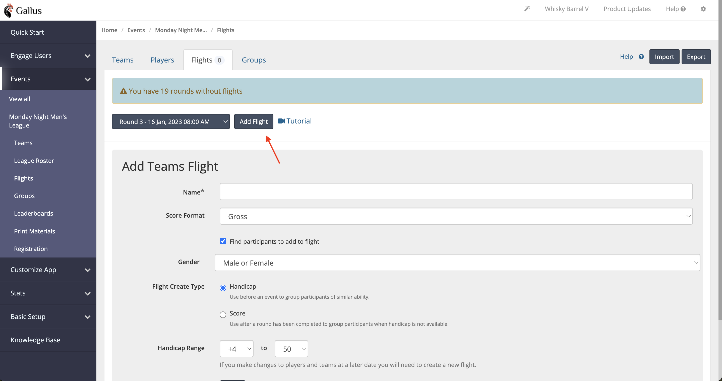Switch to the Groups tab
The width and height of the screenshot is (722, 381).
(x=254, y=60)
